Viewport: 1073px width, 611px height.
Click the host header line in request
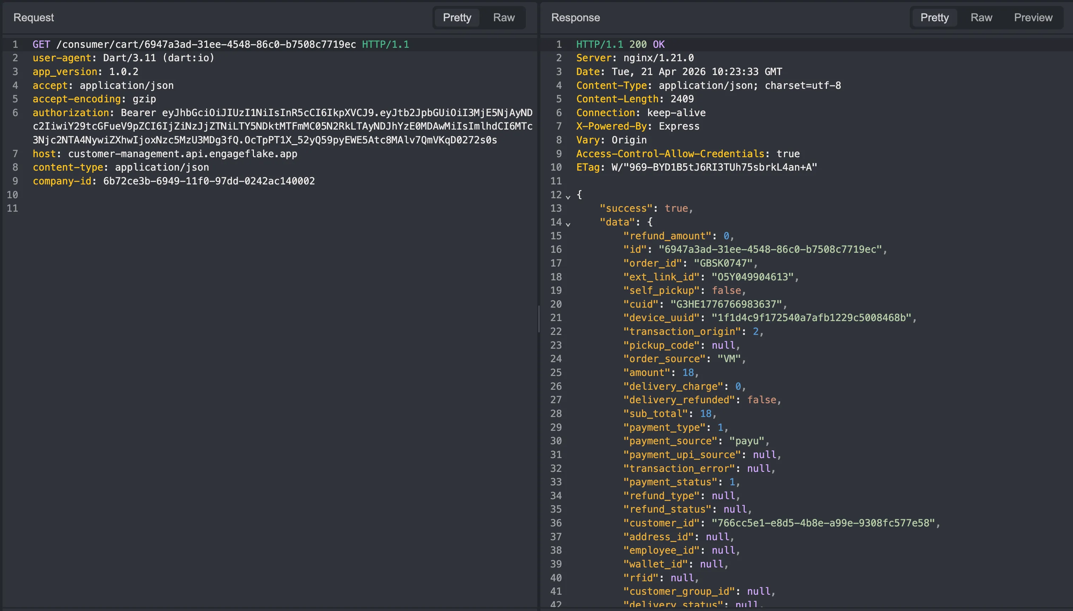165,154
